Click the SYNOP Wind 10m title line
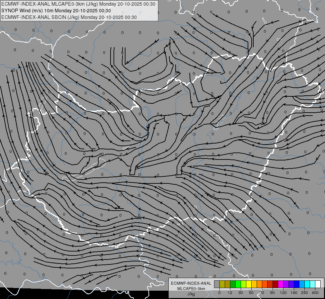 click(x=56, y=11)
